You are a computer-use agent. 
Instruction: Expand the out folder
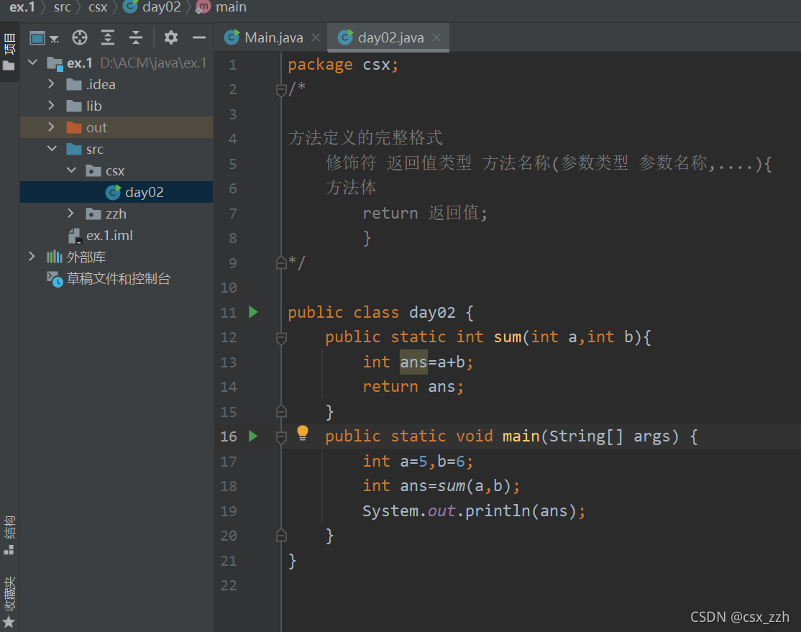pyautogui.click(x=51, y=127)
